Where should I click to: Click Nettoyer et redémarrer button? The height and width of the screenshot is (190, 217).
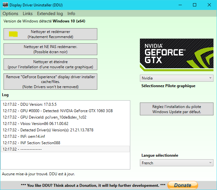(x=50, y=34)
